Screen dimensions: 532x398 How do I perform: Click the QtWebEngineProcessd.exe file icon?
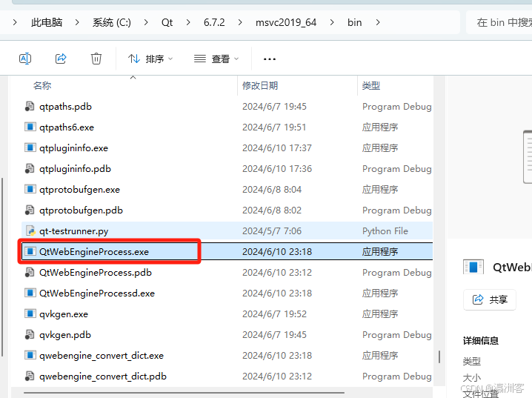(30, 293)
